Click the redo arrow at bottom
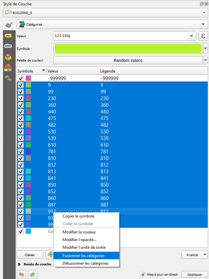 click(x=33, y=274)
